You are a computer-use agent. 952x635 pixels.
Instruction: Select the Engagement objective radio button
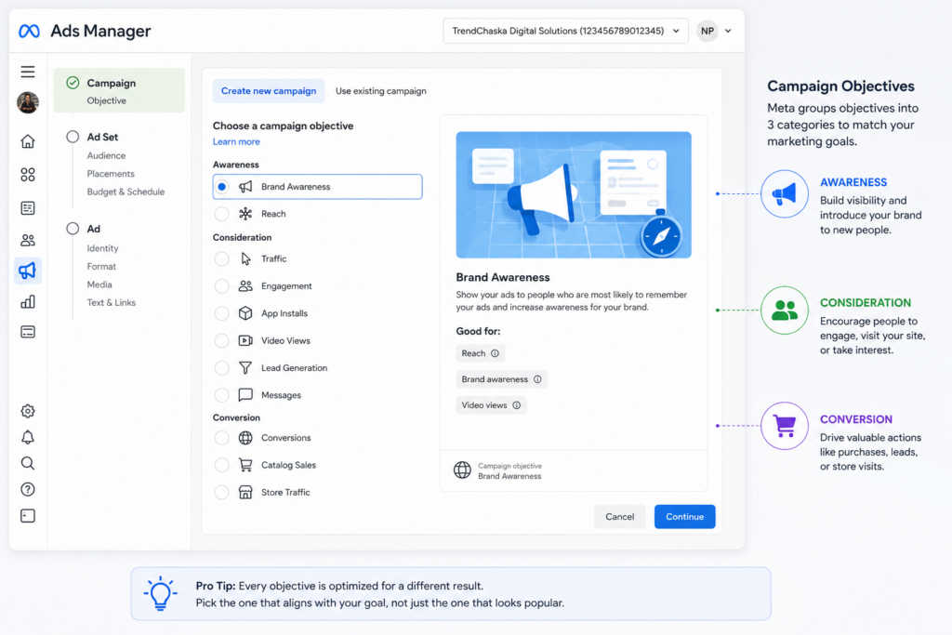click(x=222, y=286)
